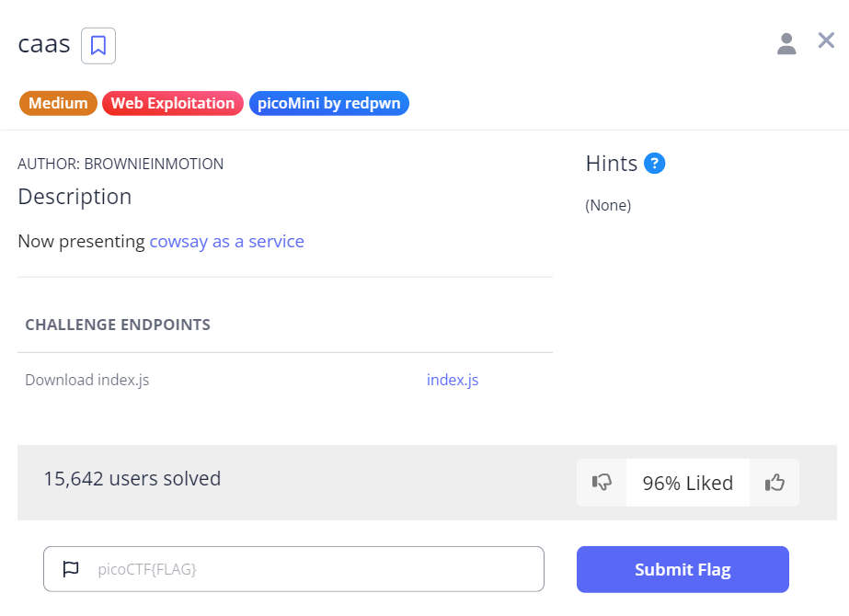
Task: Select the Web Exploitation category tag
Action: [173, 103]
